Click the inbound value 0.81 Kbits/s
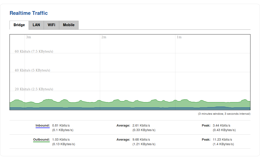Viewport: 260px width, 160px height. (x=61, y=126)
